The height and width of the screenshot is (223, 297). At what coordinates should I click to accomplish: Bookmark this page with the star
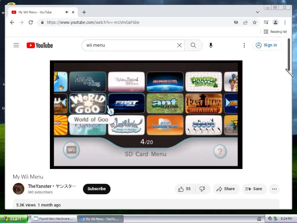click(x=255, y=22)
